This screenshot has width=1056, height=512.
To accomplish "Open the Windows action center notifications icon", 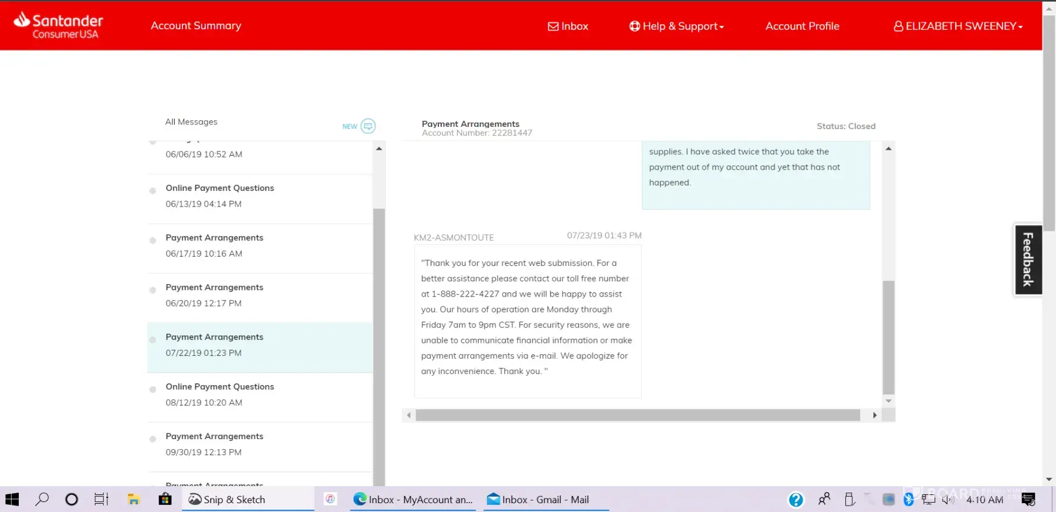I will (x=1028, y=500).
